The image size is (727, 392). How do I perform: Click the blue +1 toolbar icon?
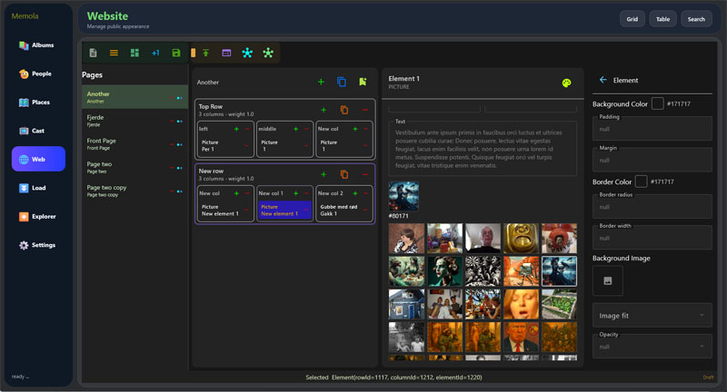pyautogui.click(x=155, y=53)
